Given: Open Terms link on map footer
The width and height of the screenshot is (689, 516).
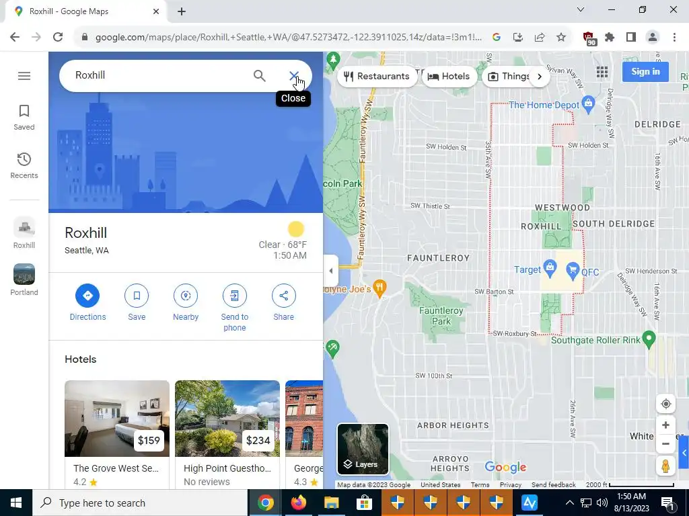Looking at the screenshot, I should tap(480, 485).
